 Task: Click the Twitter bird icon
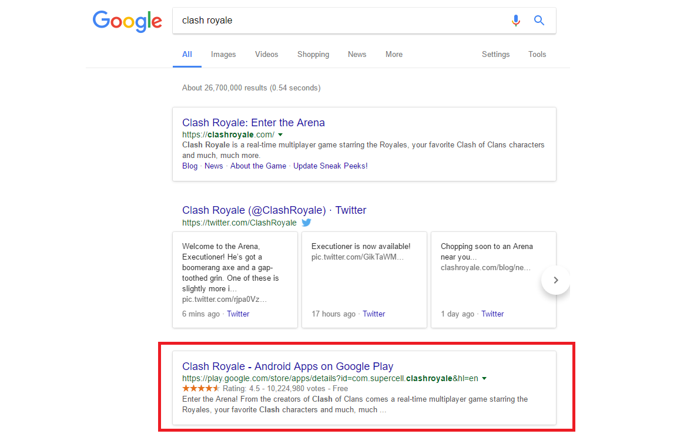(x=306, y=223)
